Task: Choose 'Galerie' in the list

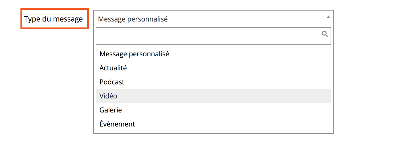Action: [x=213, y=110]
